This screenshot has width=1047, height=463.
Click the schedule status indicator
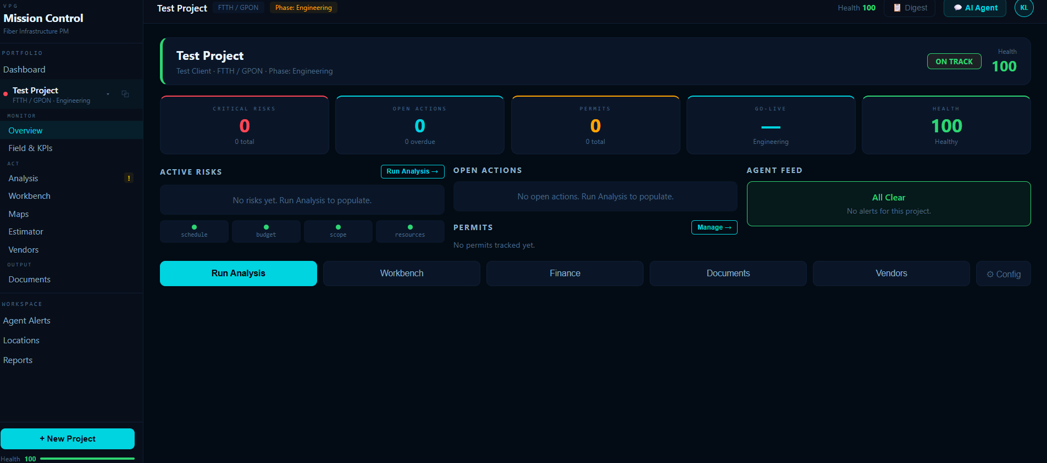click(194, 231)
